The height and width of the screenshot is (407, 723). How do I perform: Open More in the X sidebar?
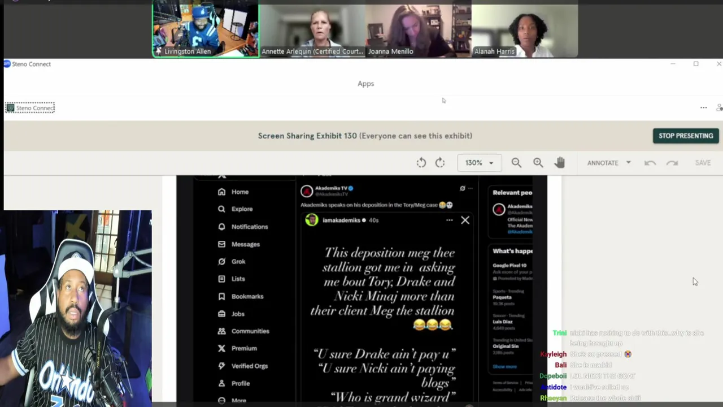click(232, 400)
